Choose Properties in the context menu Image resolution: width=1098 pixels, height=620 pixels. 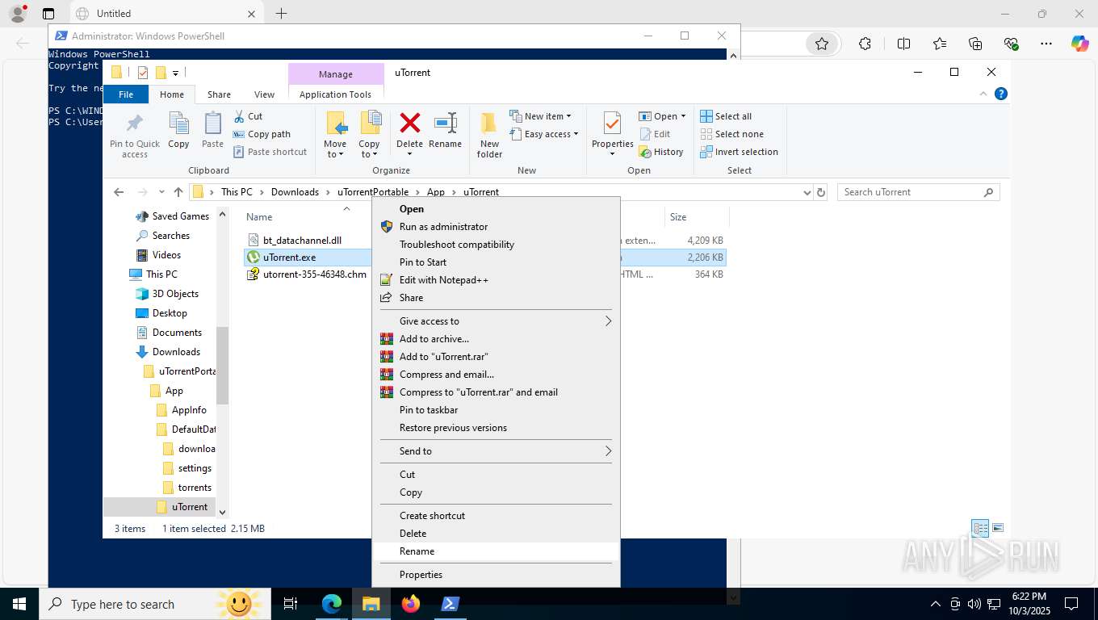click(x=496, y=575)
